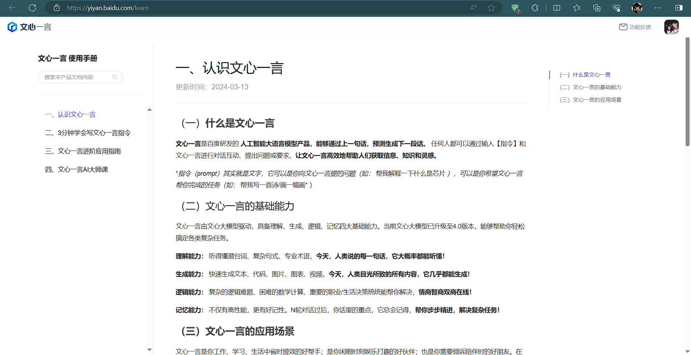Jump to (二) 文心一言的基础能力 anchor
The image size is (691, 355).
pos(591,87)
